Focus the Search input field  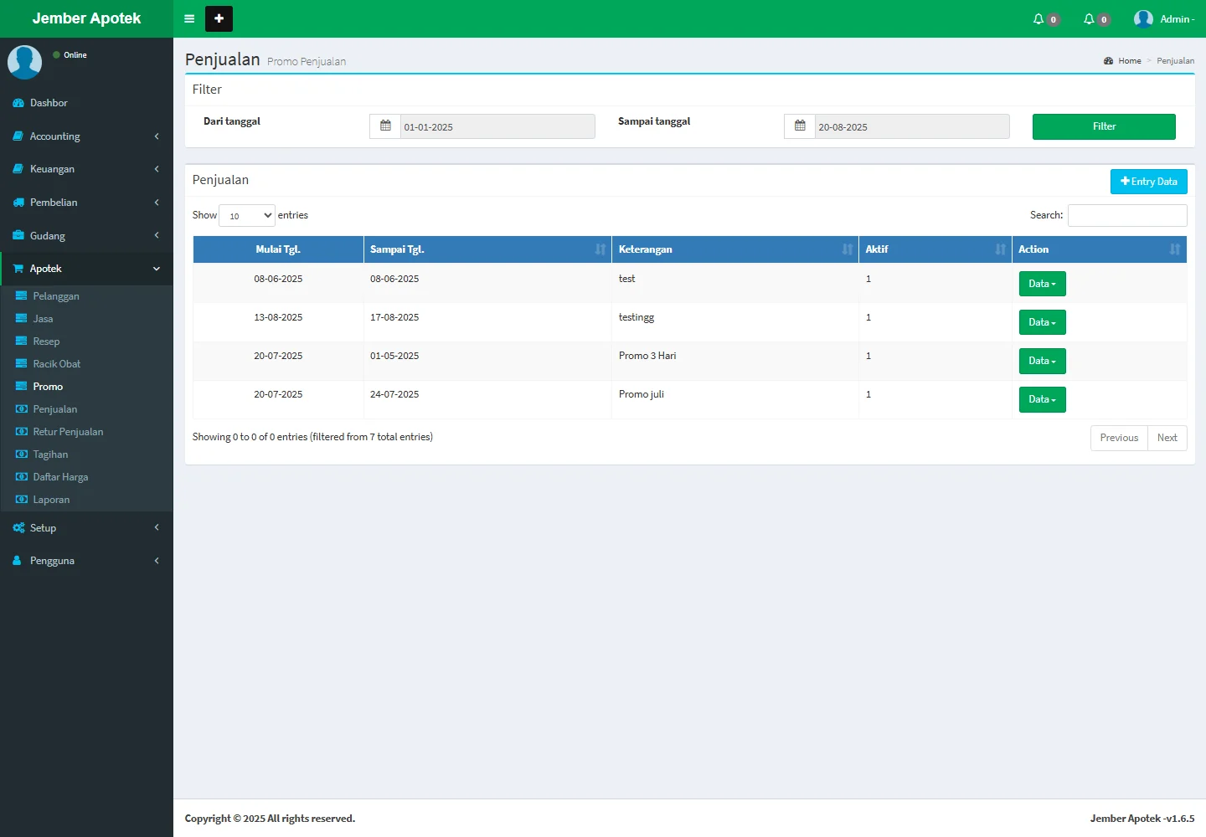coord(1126,216)
